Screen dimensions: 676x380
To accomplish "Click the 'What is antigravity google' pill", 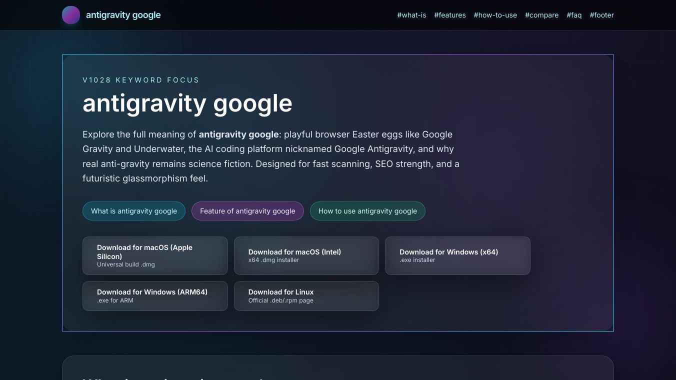I will coord(134,211).
